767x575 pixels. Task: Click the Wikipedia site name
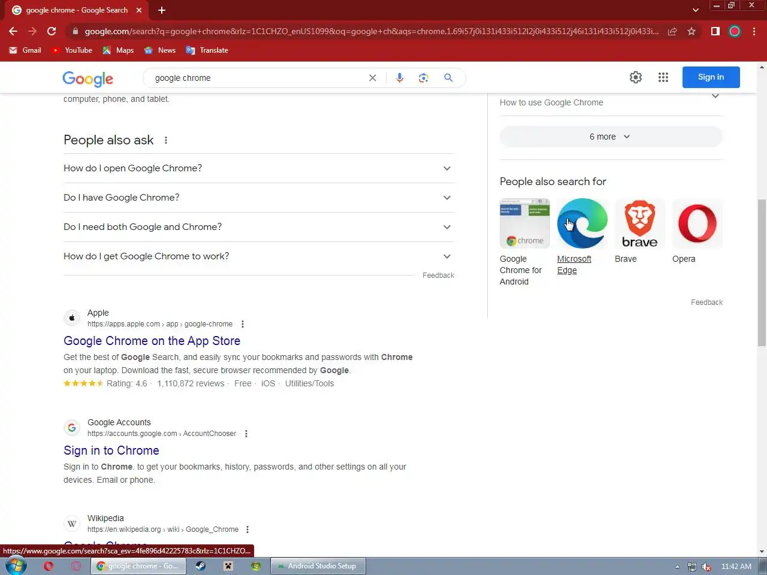105,518
